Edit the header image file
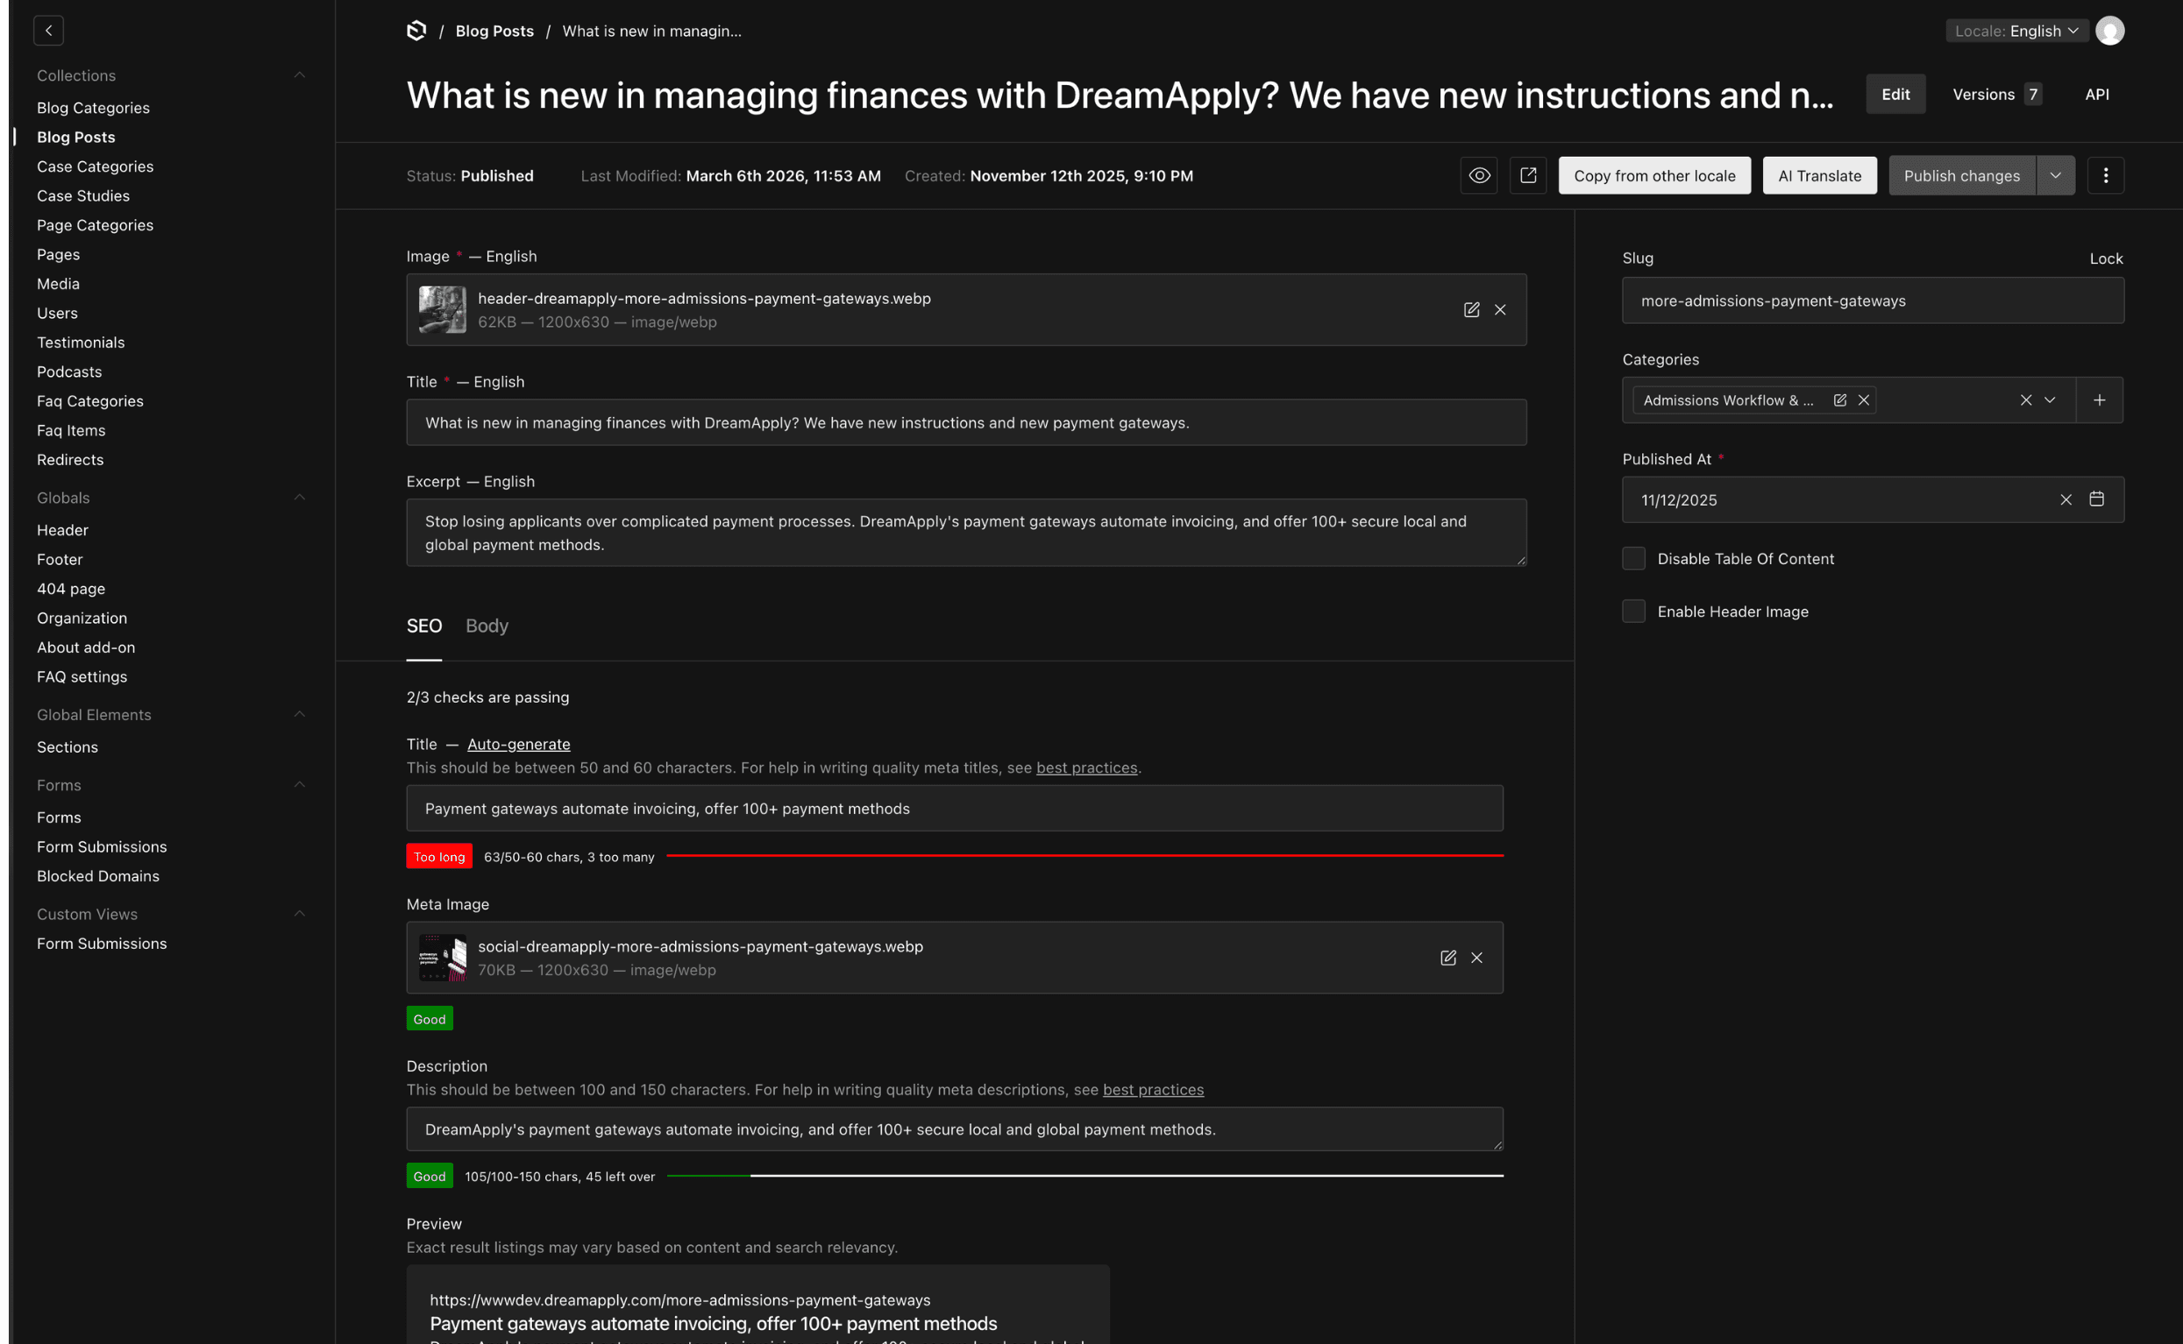2183x1344 pixels. click(x=1471, y=309)
